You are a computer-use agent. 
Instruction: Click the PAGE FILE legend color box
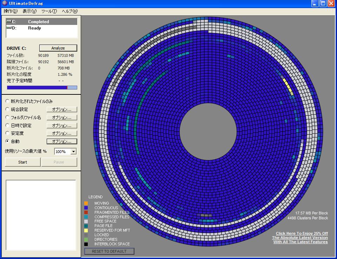pyautogui.click(x=86, y=226)
